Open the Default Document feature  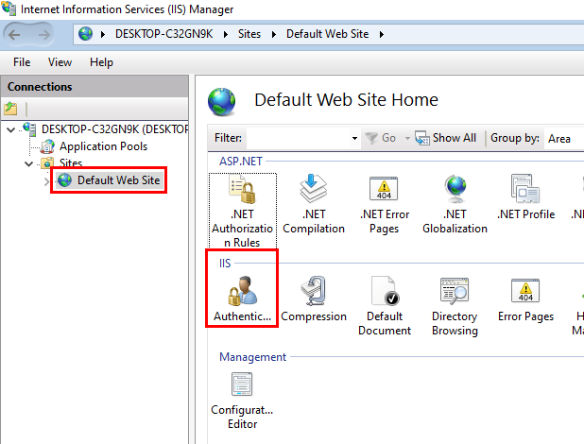click(385, 306)
